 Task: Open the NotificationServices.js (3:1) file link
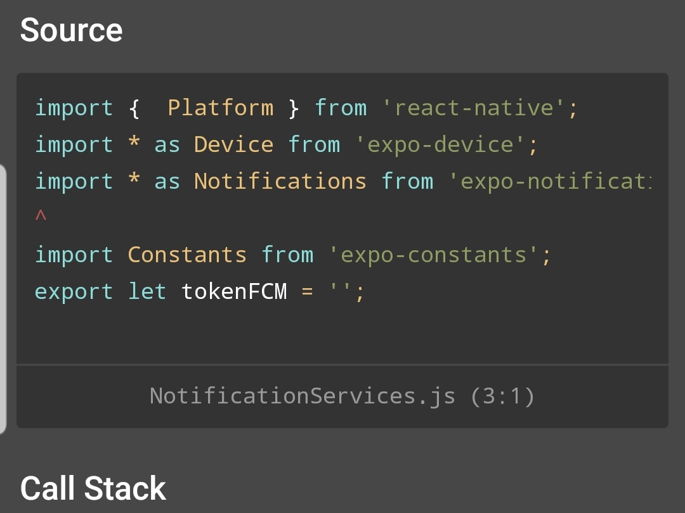click(342, 396)
